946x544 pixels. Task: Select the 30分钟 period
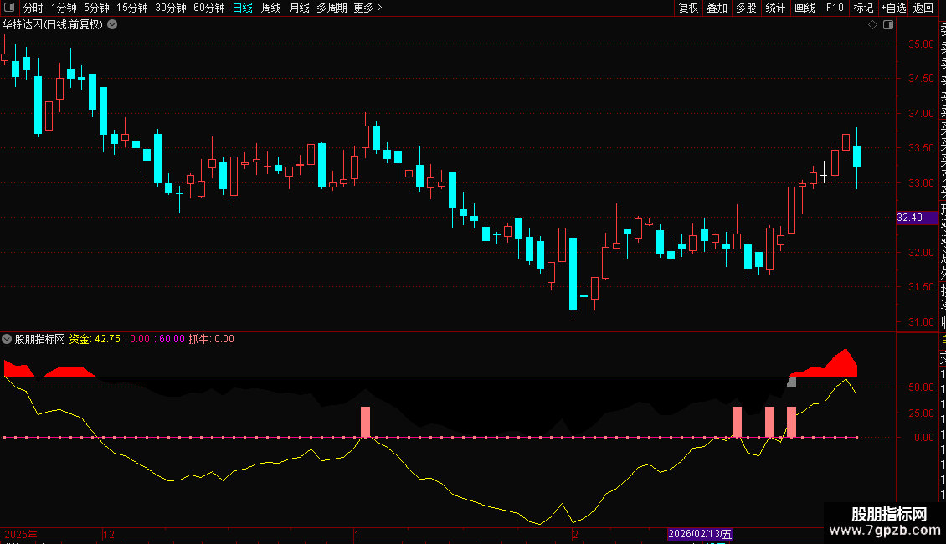pyautogui.click(x=171, y=8)
